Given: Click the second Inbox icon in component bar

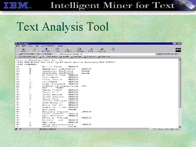Looking at the screenshot, I should point(160,129).
